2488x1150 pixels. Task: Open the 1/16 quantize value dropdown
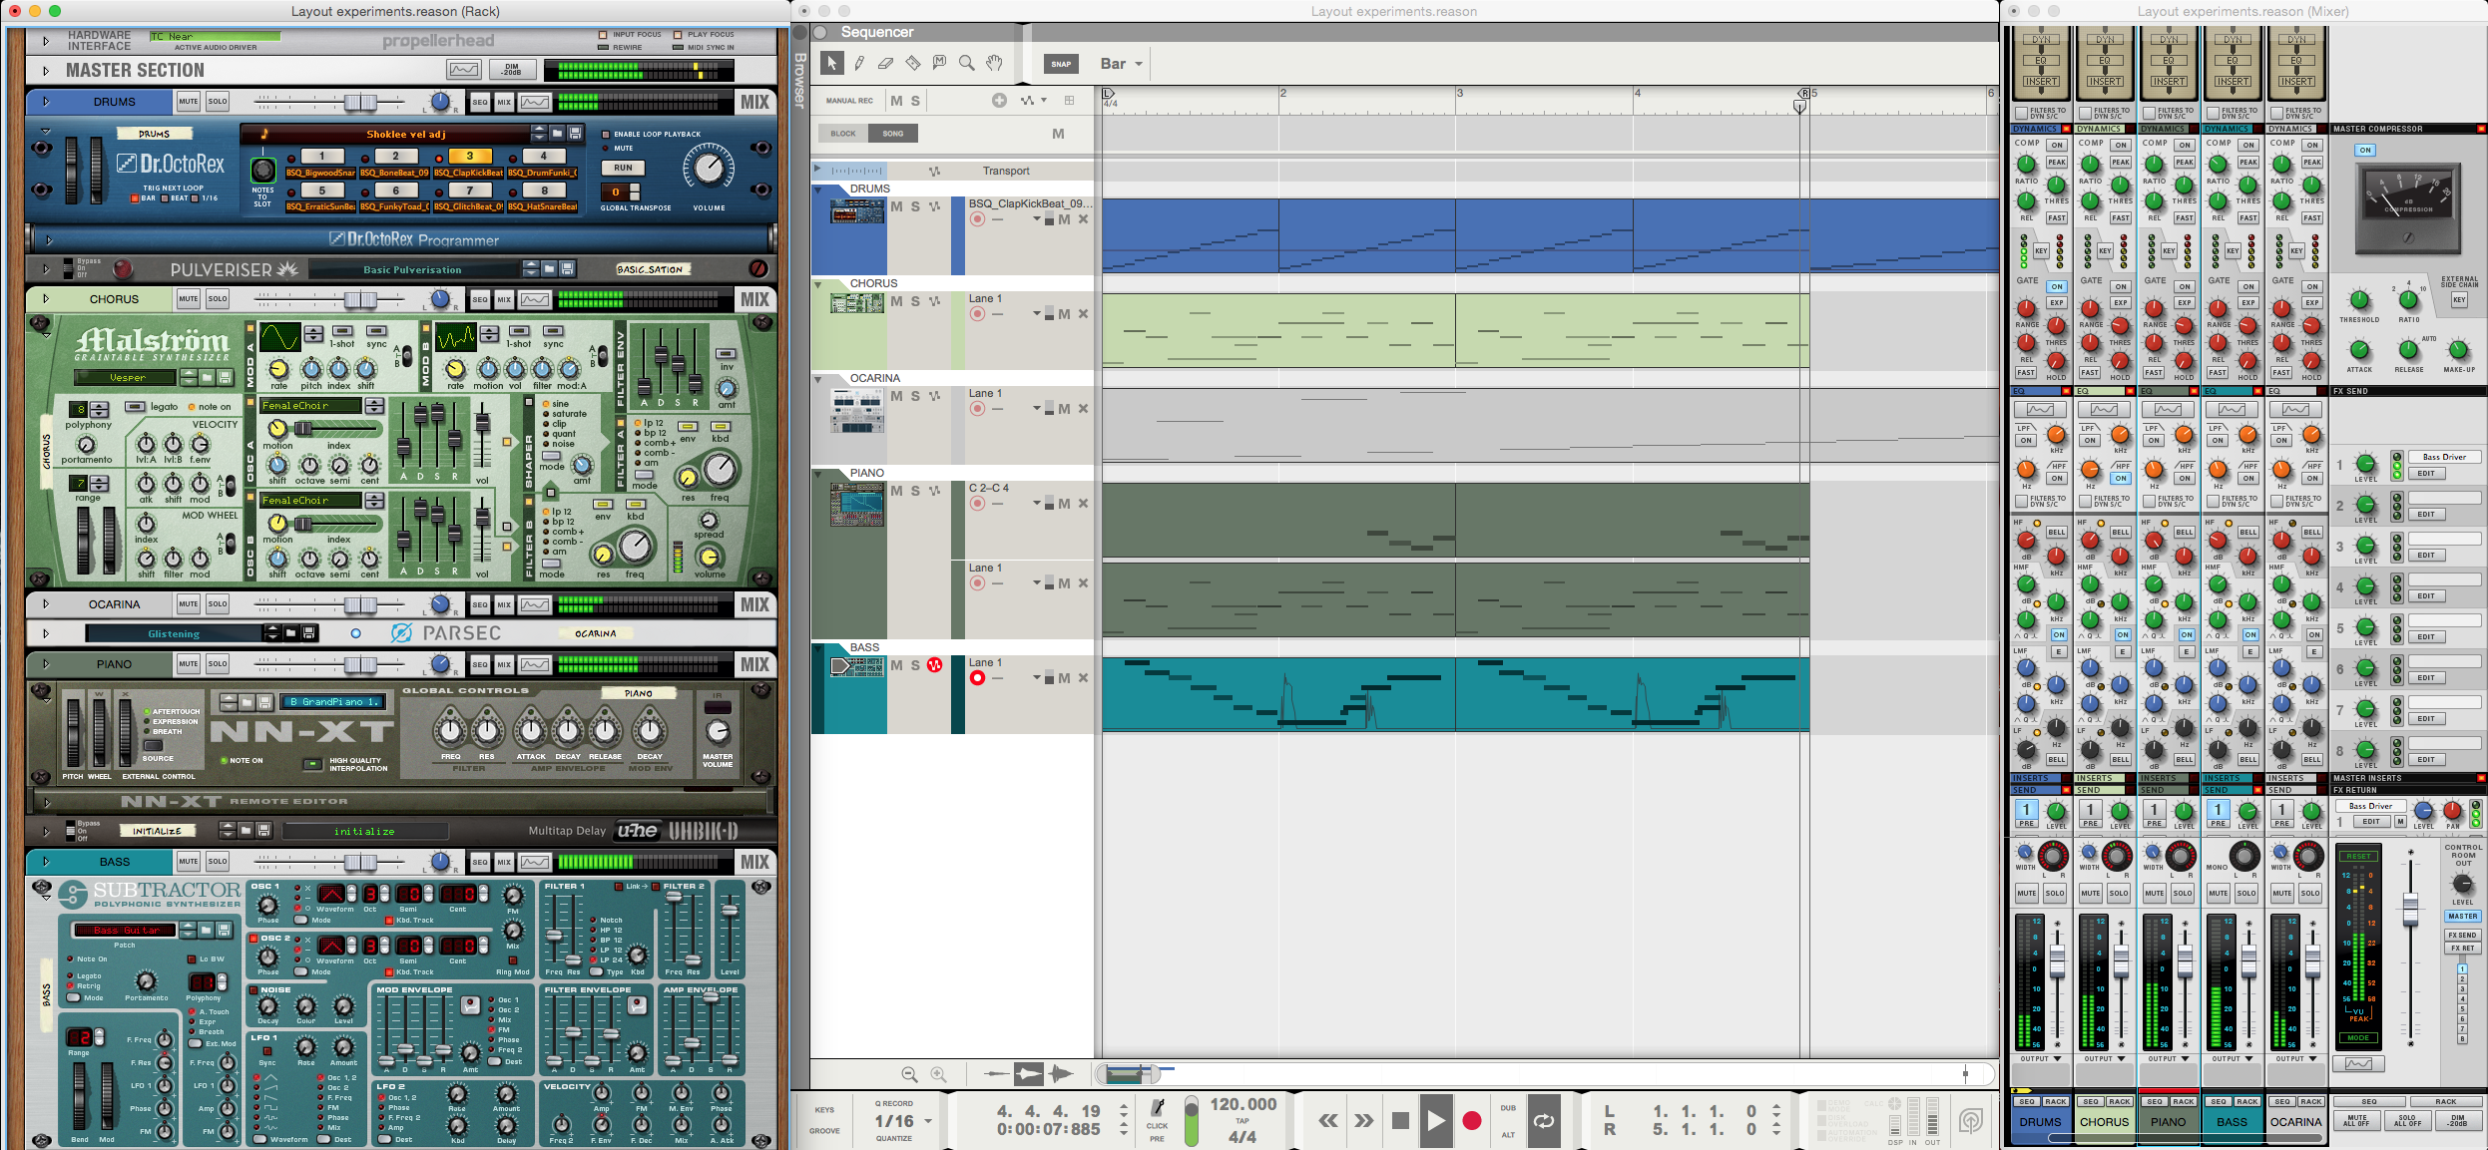pos(902,1121)
